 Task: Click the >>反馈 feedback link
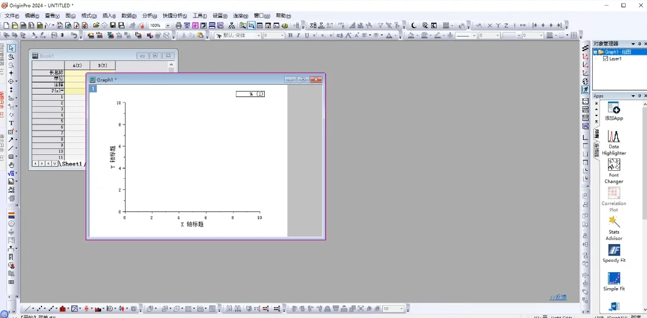pos(558,297)
